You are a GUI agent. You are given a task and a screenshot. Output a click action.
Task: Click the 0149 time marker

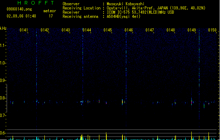pos(192,30)
